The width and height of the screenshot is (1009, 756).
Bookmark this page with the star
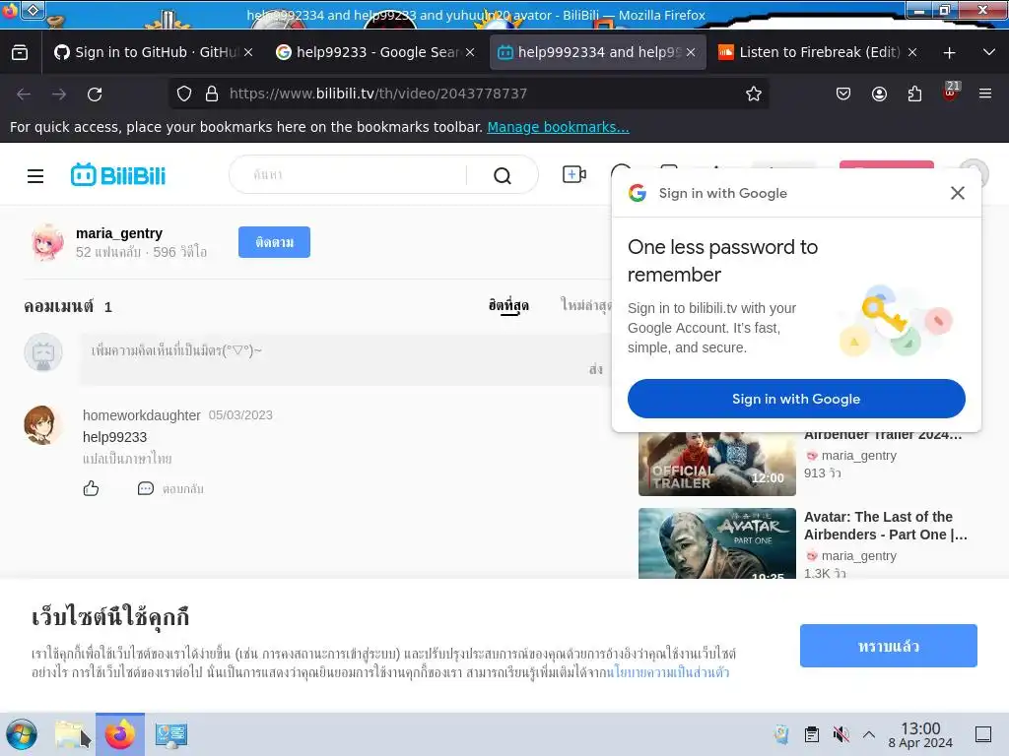tap(754, 94)
